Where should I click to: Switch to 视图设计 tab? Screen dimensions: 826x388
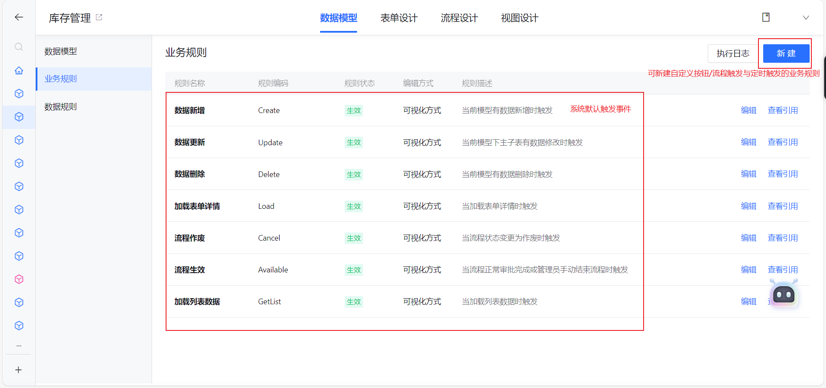click(519, 18)
